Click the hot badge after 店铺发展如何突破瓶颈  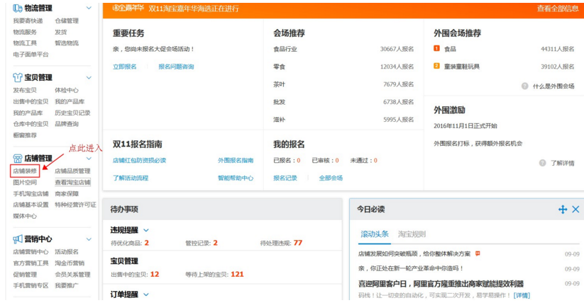click(478, 253)
